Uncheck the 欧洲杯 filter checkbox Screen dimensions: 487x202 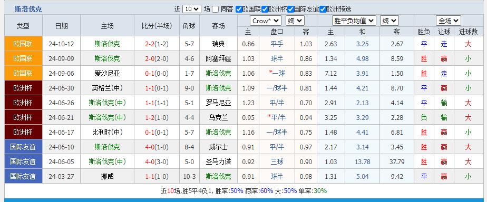pos(265,9)
